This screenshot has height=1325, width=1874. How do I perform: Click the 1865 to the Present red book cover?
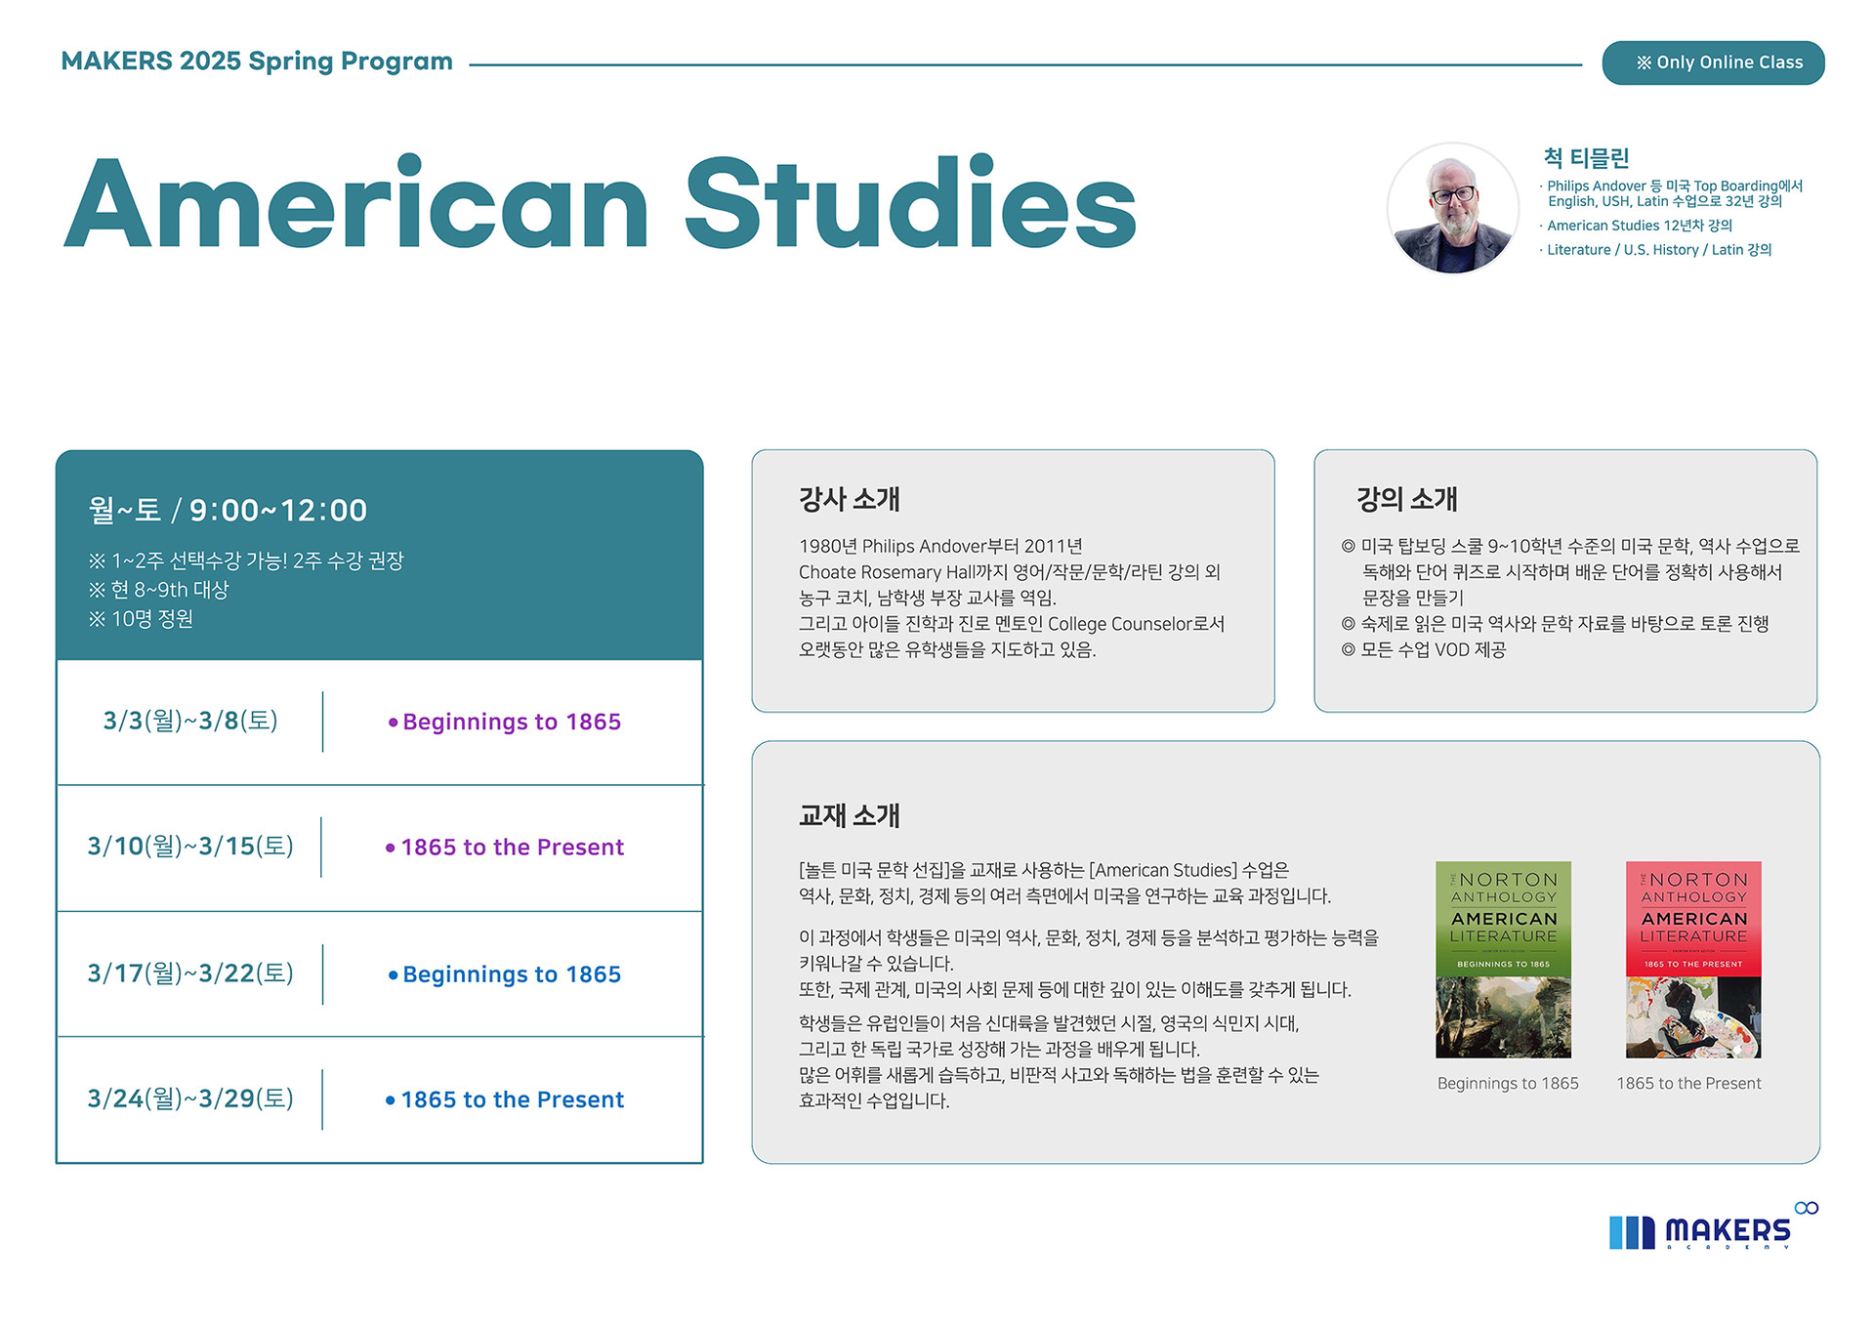(1693, 959)
